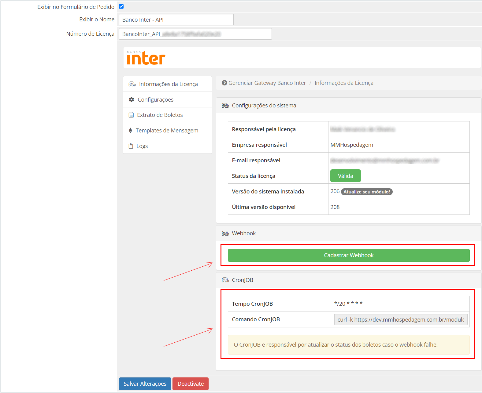Screen dimensions: 482x393
Task: Click the Tempo CronJOB value */20 * * * *
Action: (348, 304)
